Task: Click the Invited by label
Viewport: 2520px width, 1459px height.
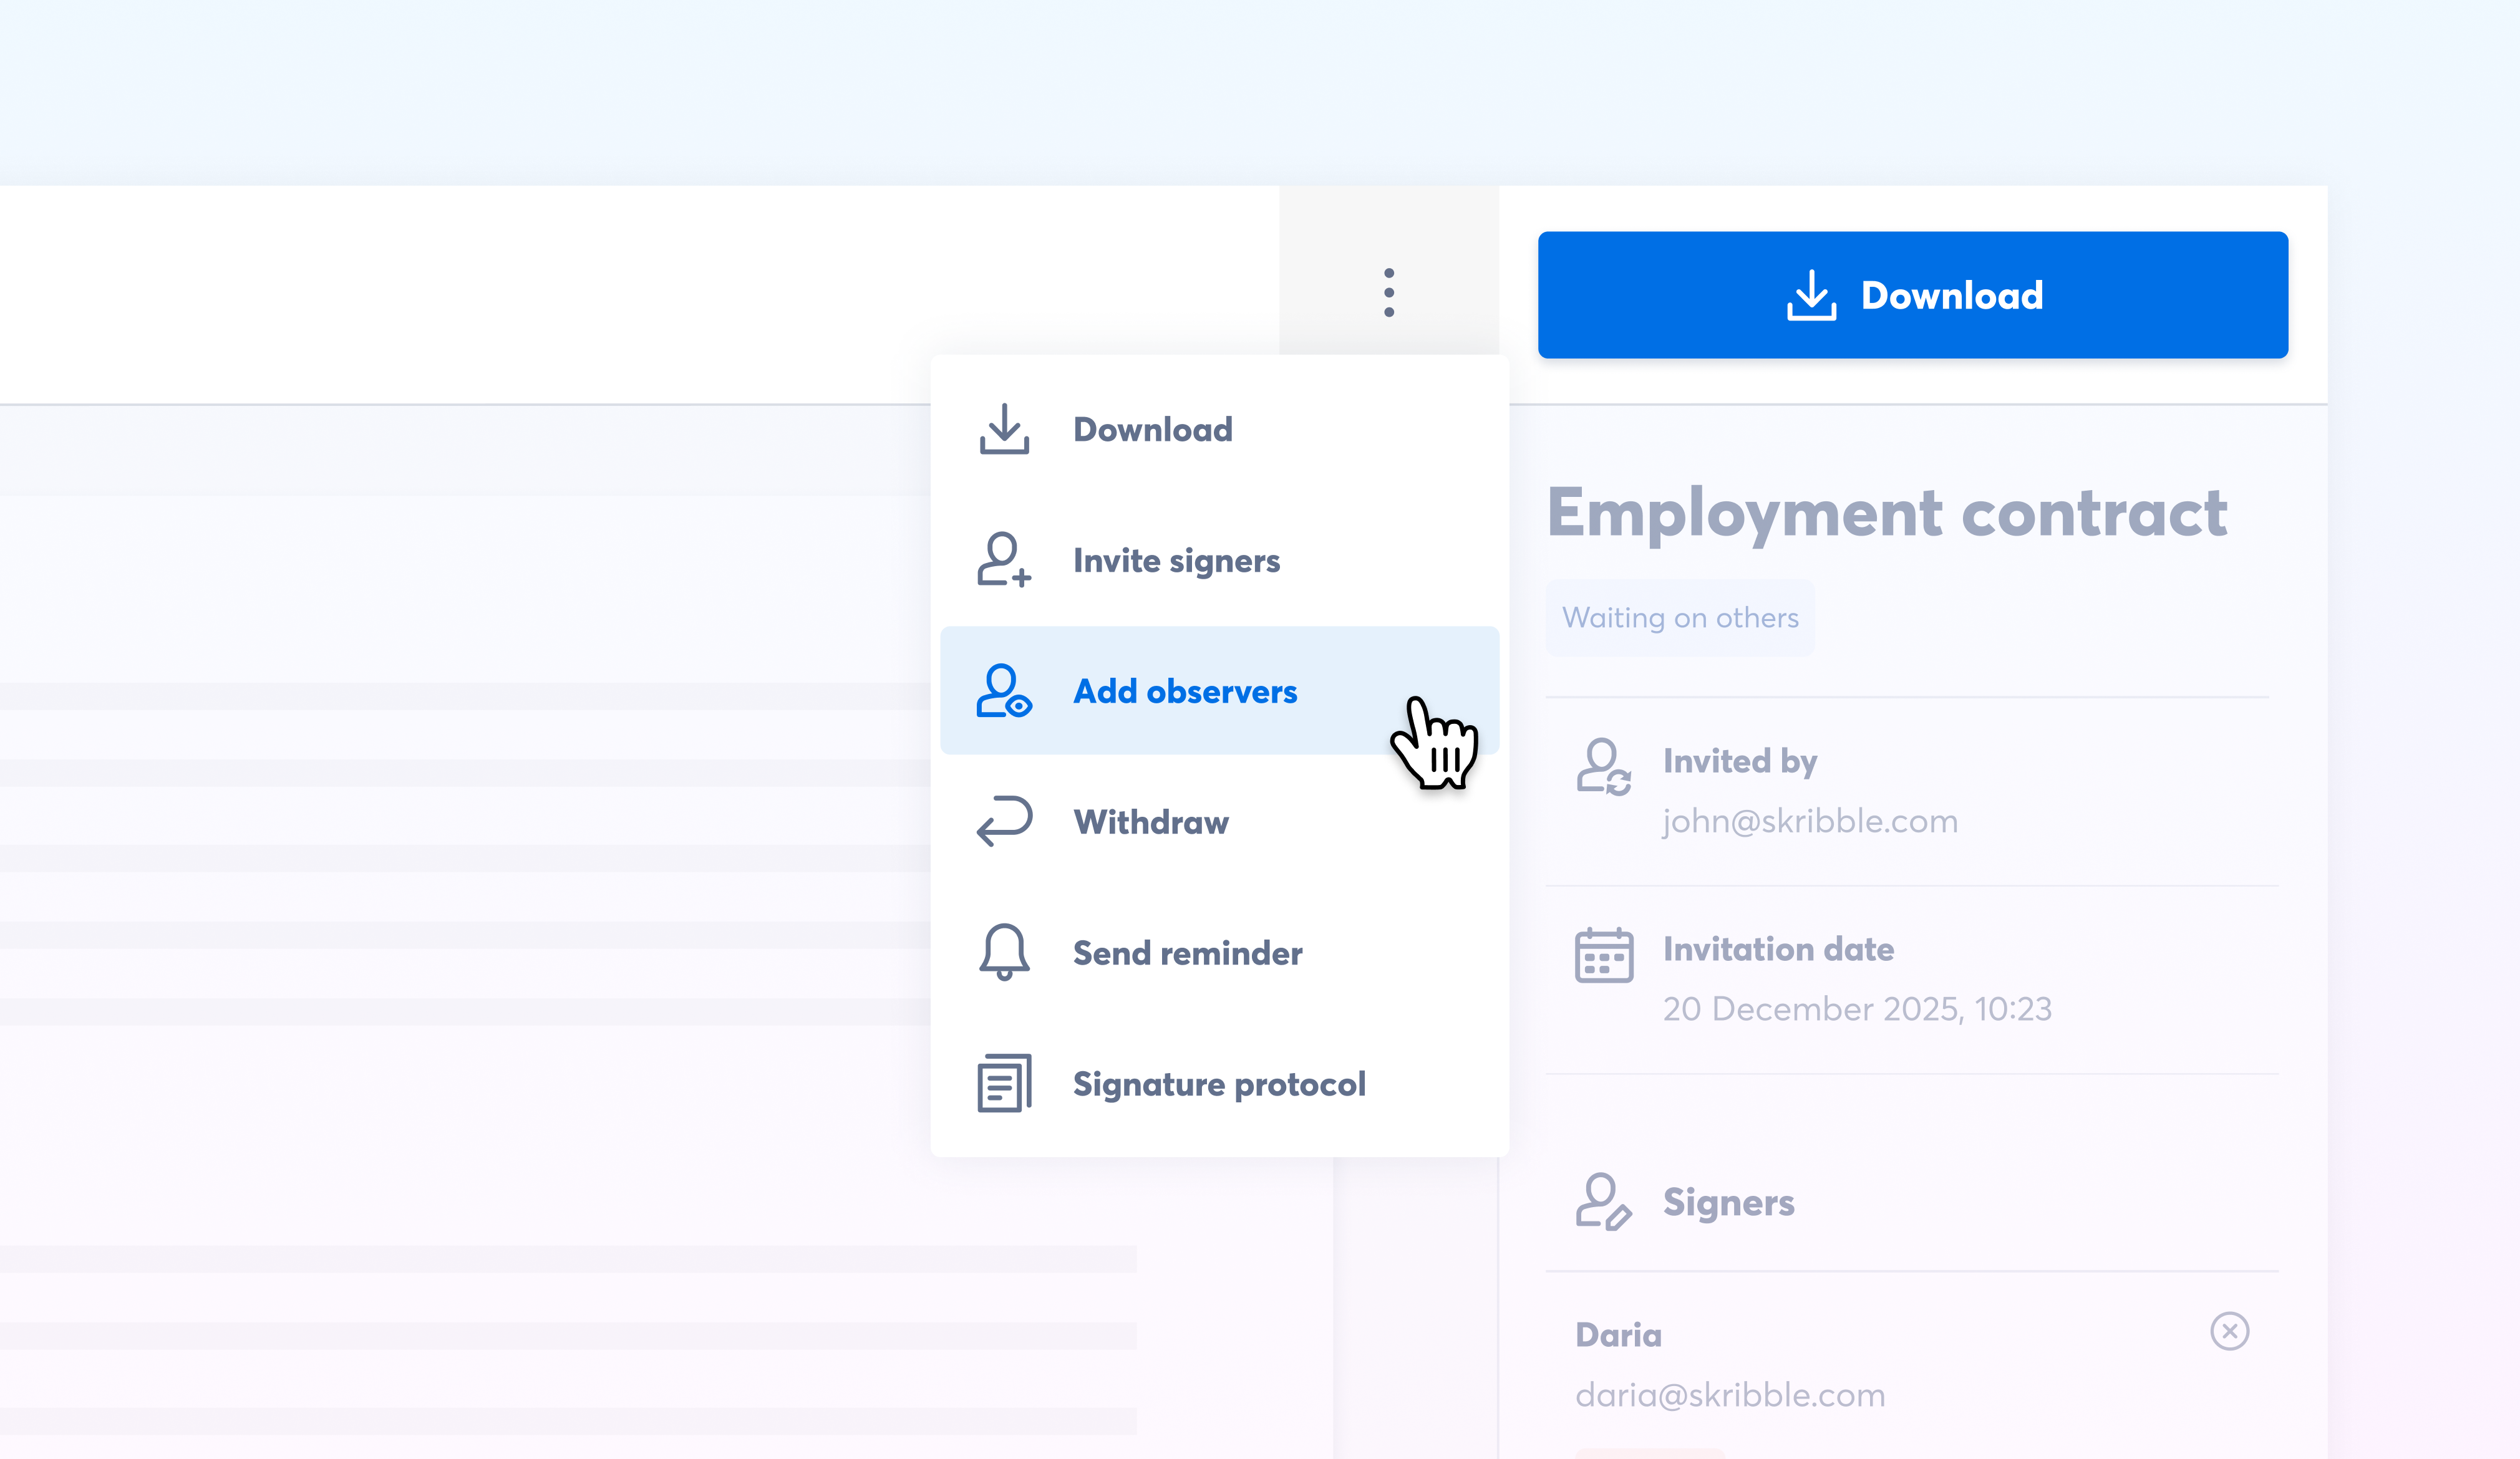Action: pyautogui.click(x=1740, y=761)
